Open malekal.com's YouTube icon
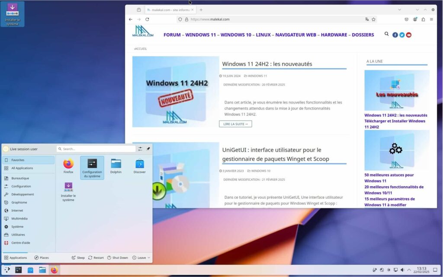 point(409,35)
